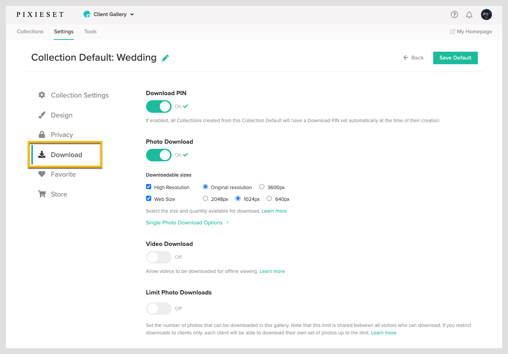Enable the Limit Photo Downloads toggle
The width and height of the screenshot is (508, 354).
point(159,309)
